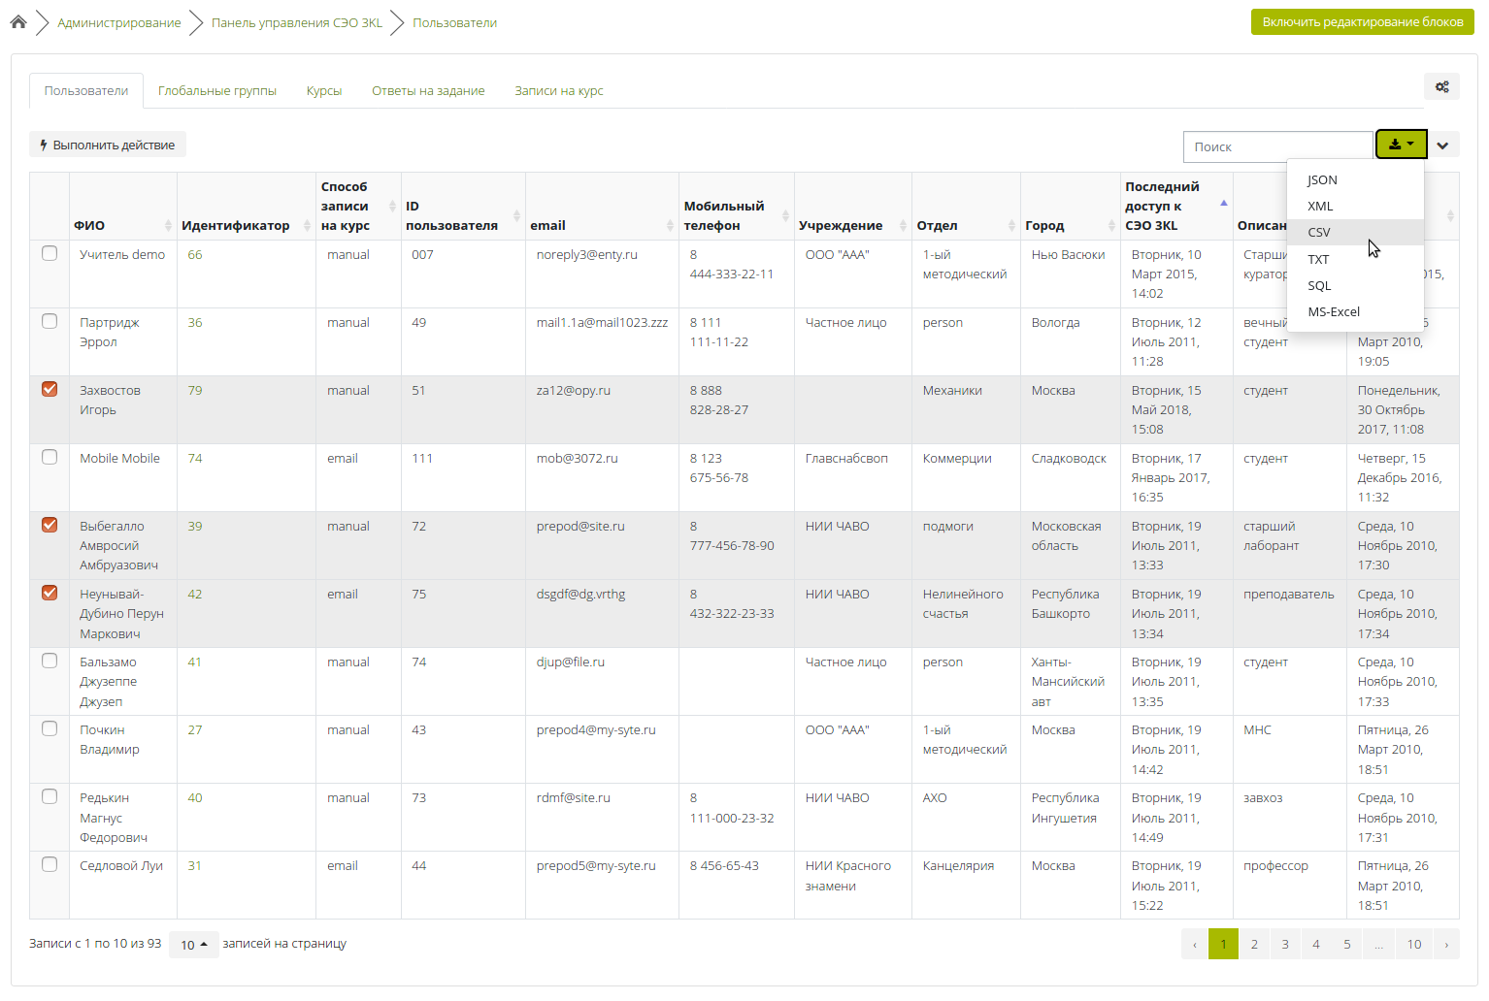Open identifier 66 link
This screenshot has width=1489, height=1001.
tap(195, 254)
